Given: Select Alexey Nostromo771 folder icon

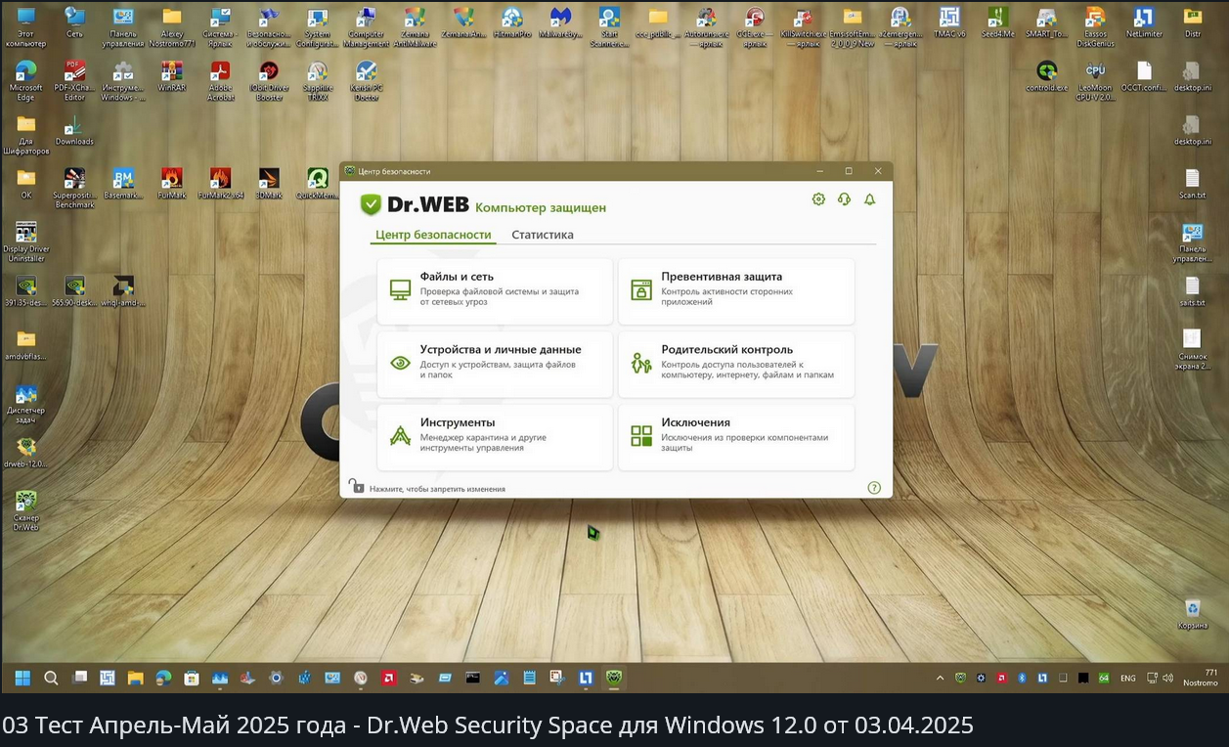Looking at the screenshot, I should 172,27.
